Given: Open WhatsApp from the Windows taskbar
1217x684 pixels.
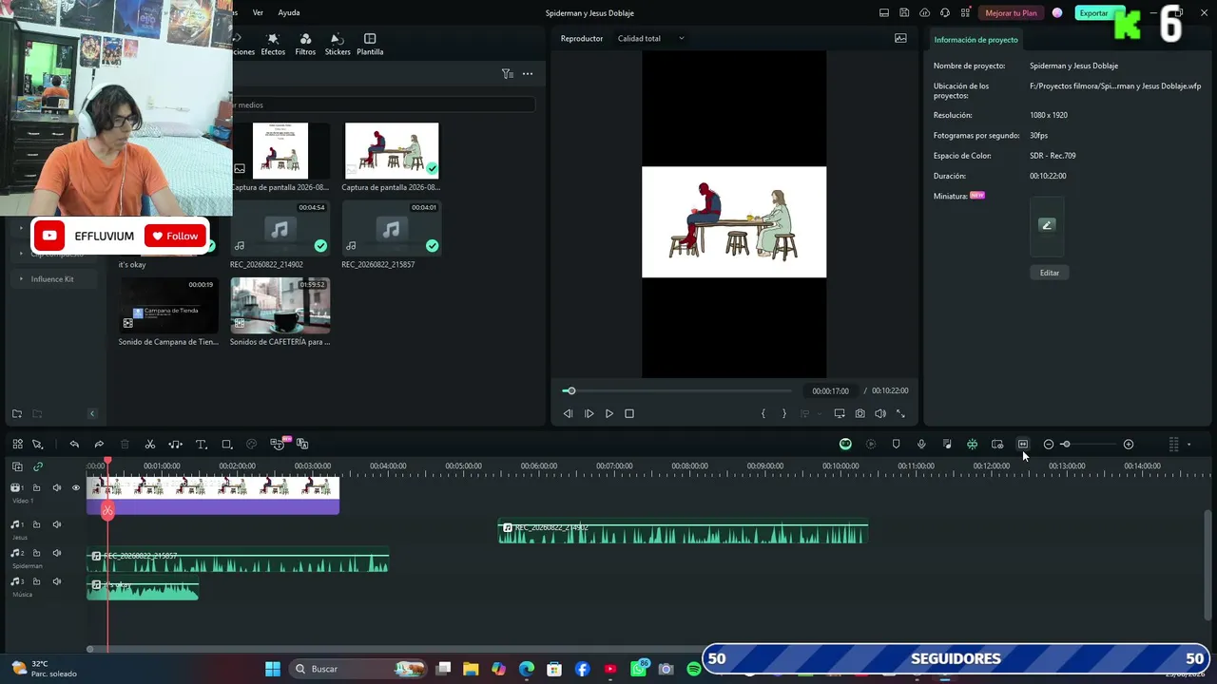Looking at the screenshot, I should tap(638, 669).
